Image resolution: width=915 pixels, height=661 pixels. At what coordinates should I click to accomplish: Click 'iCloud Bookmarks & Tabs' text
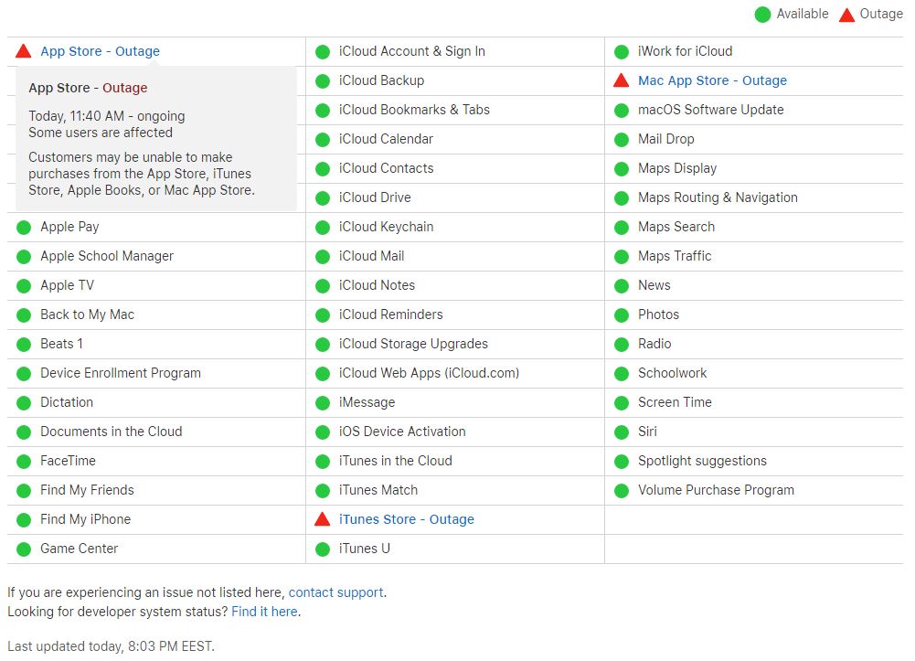(414, 110)
